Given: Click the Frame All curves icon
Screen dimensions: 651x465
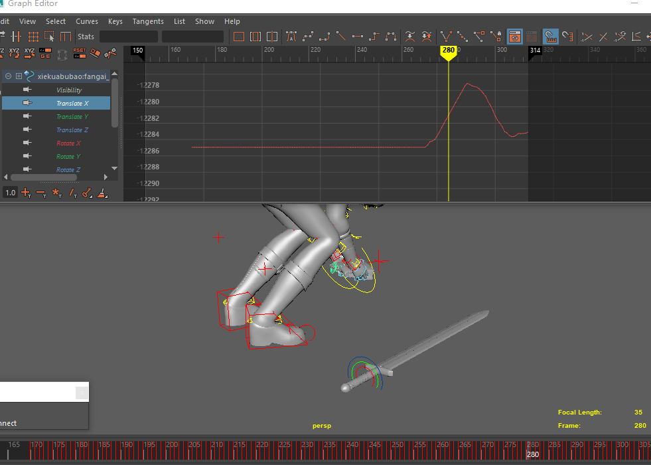Looking at the screenshot, I should point(239,37).
